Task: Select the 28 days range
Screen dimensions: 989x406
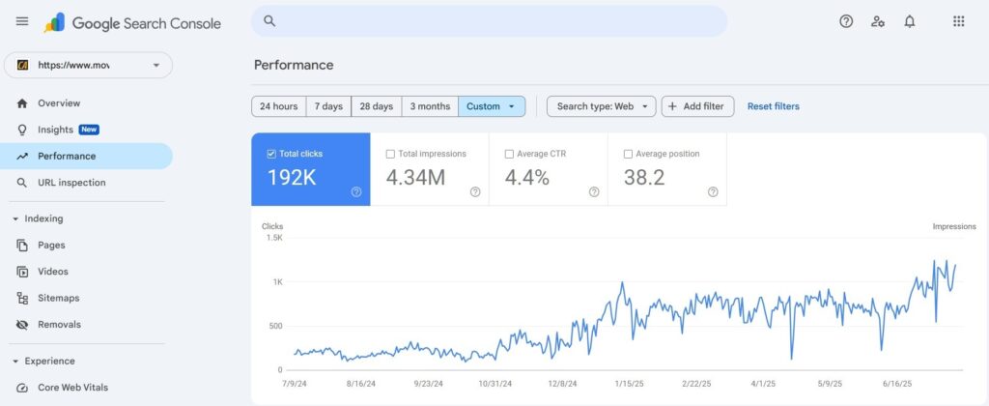Action: (376, 106)
